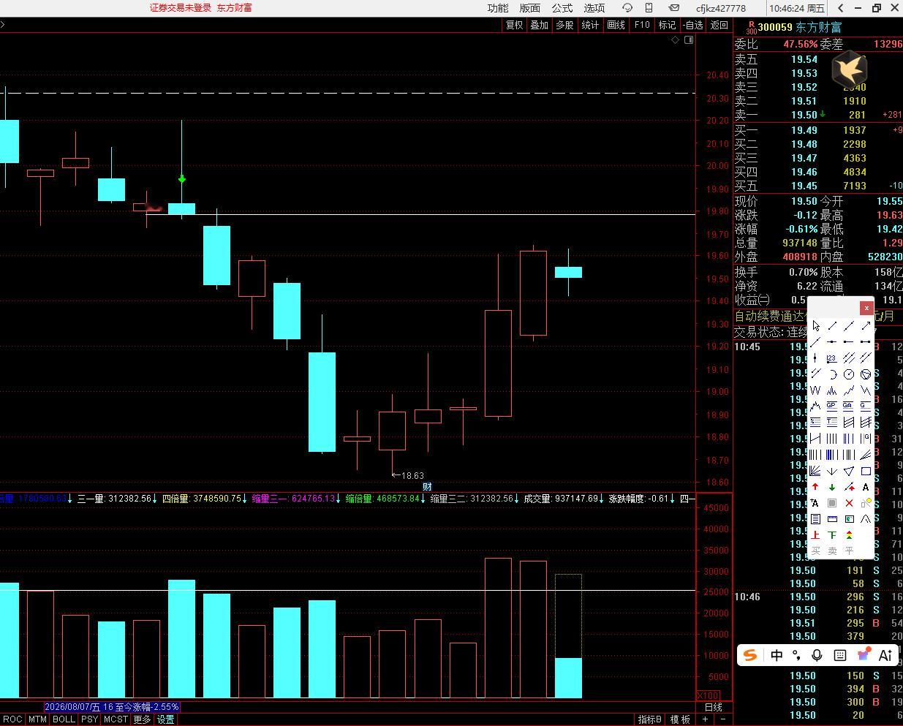Click the 财 marker under the chart
This screenshot has width=903, height=726.
(x=427, y=487)
